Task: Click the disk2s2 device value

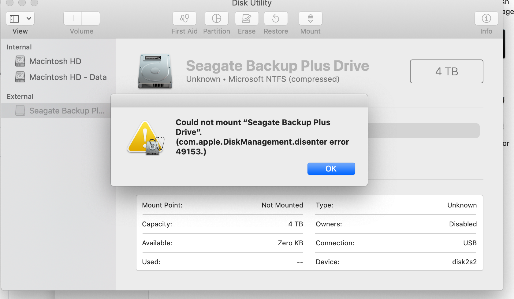Action: (464, 262)
